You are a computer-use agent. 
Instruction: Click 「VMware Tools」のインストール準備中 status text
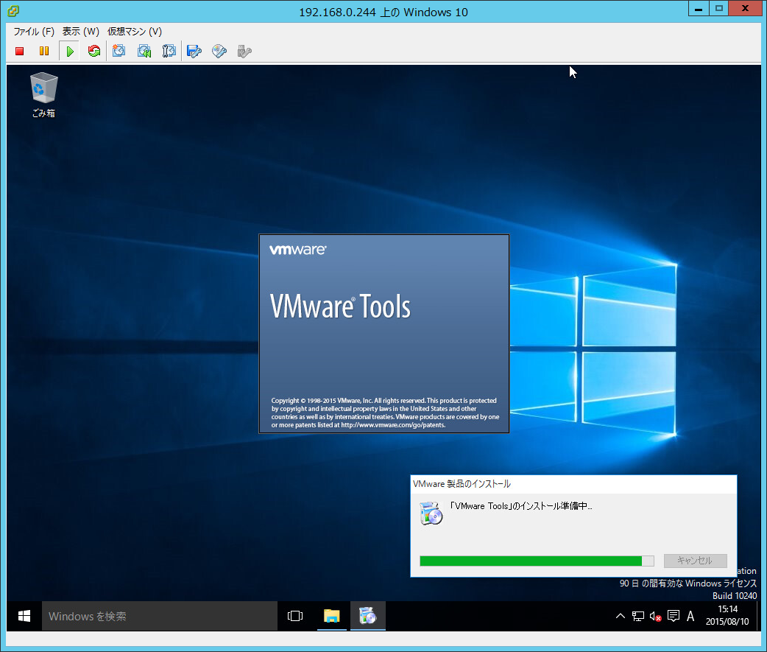click(521, 505)
